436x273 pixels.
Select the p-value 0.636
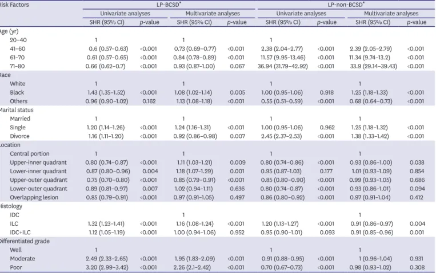pyautogui.click(x=237, y=189)
